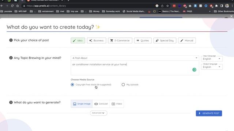Close the current browser tab
Viewport: 234px width, 131px height.
tap(62, 1)
